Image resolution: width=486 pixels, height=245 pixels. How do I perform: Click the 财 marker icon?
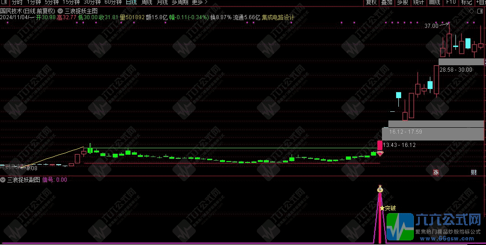coord(474,172)
